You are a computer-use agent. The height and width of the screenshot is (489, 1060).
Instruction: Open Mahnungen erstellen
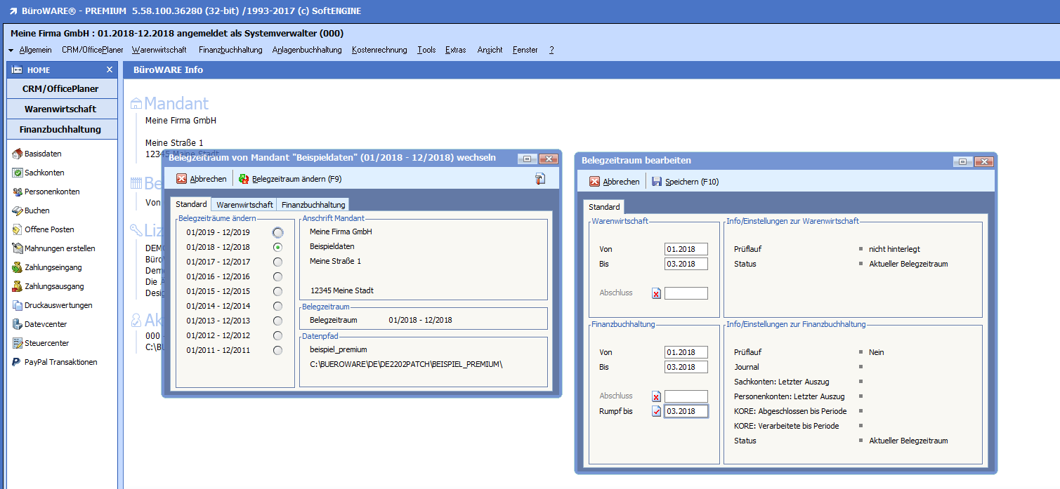click(59, 248)
